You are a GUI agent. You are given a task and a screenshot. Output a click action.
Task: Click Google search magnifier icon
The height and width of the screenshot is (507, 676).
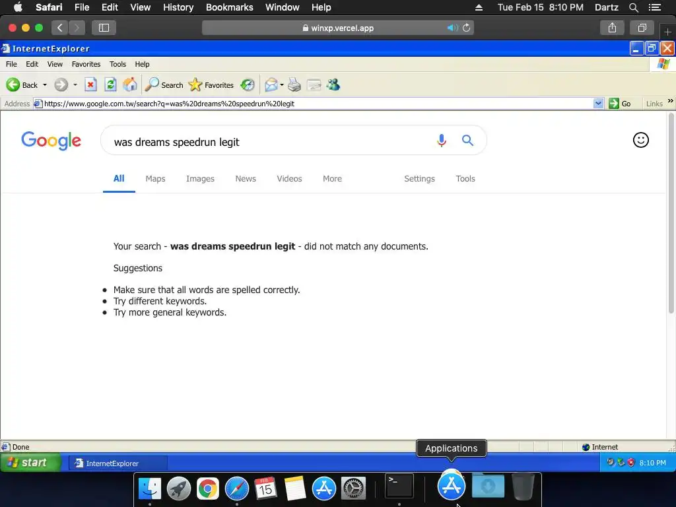click(x=468, y=141)
